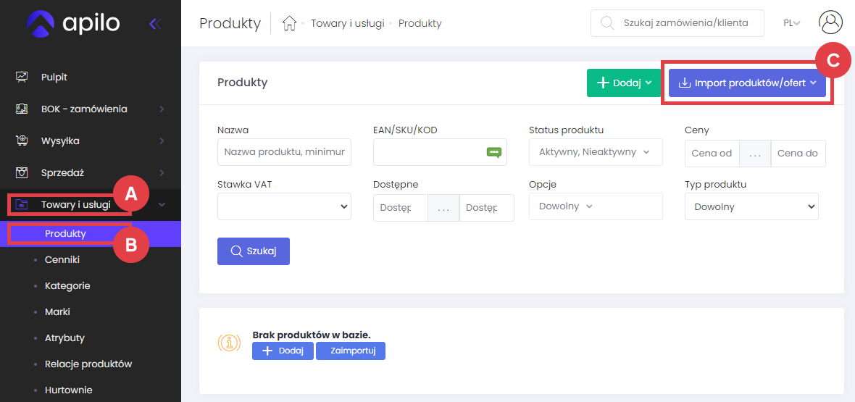Click green barcode icon in EAN/SKU/KOD field
The height and width of the screenshot is (402, 855).
494,152
